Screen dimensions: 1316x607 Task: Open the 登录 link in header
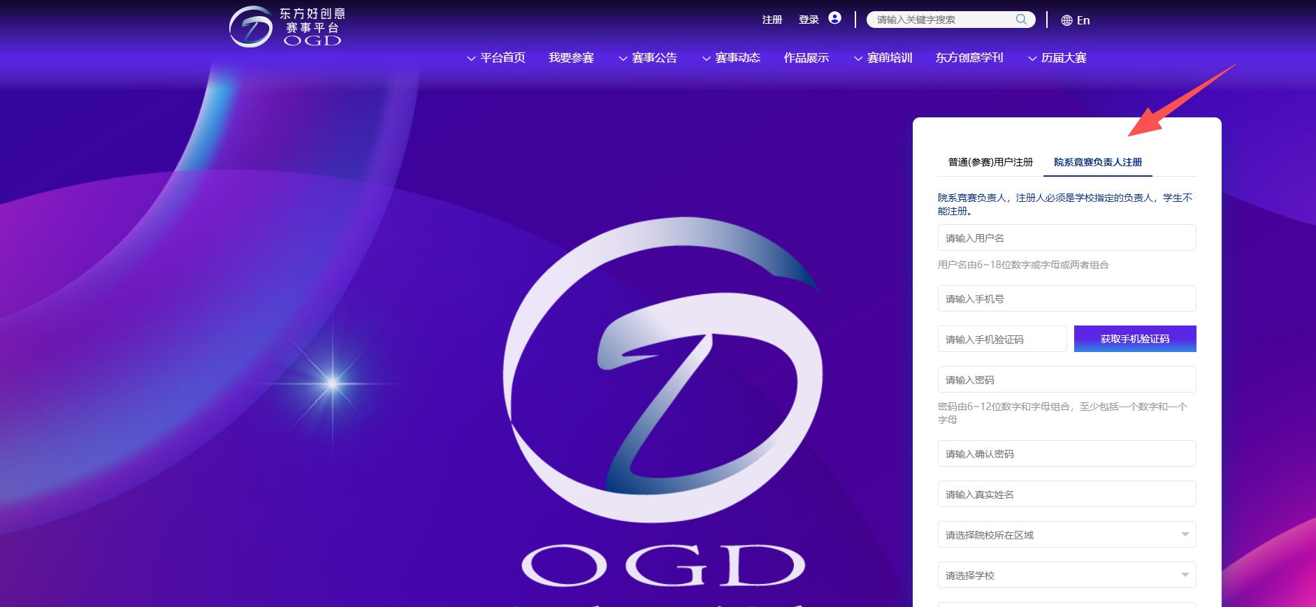click(x=809, y=20)
